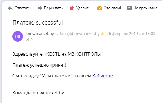Screen dimensions: 162x104
Task: Click sender name bmwmarket.by in header
Action: (x=40, y=34)
